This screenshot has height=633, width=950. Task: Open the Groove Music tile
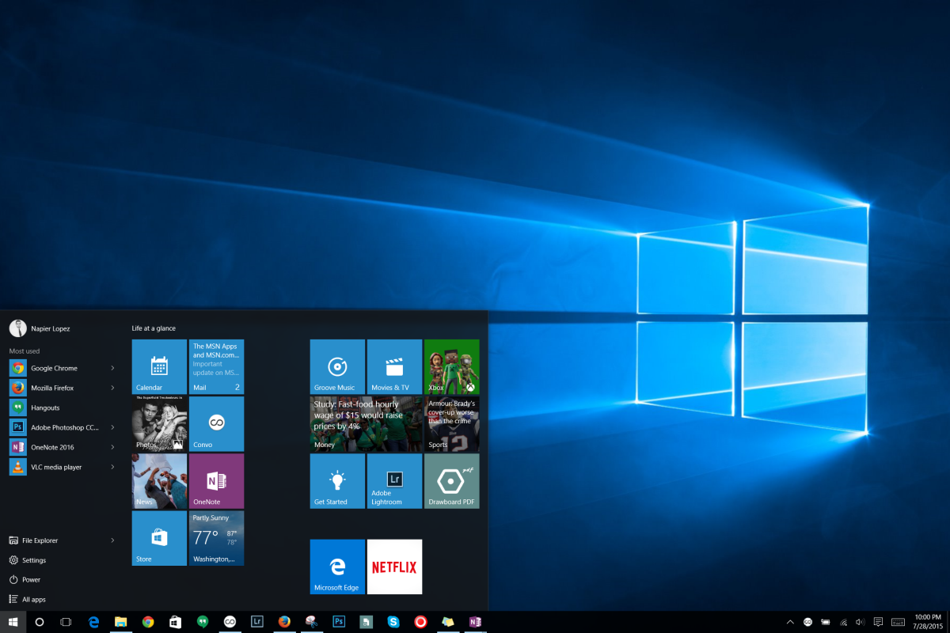point(337,366)
